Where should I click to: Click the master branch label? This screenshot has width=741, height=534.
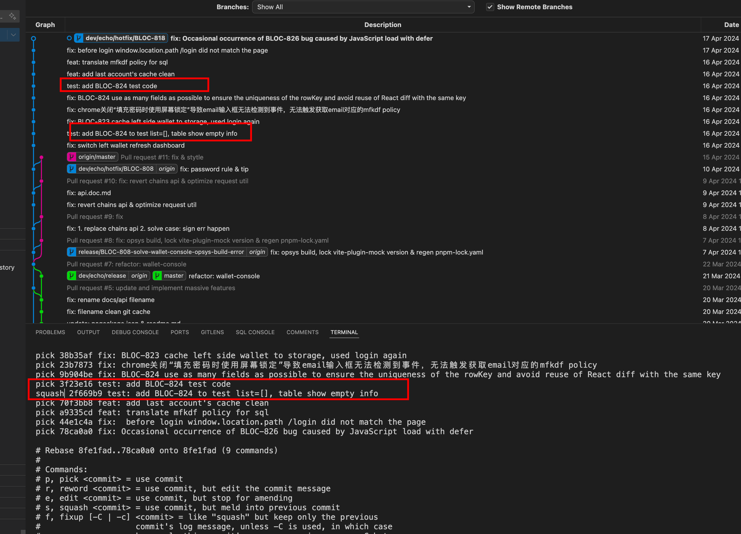point(173,276)
